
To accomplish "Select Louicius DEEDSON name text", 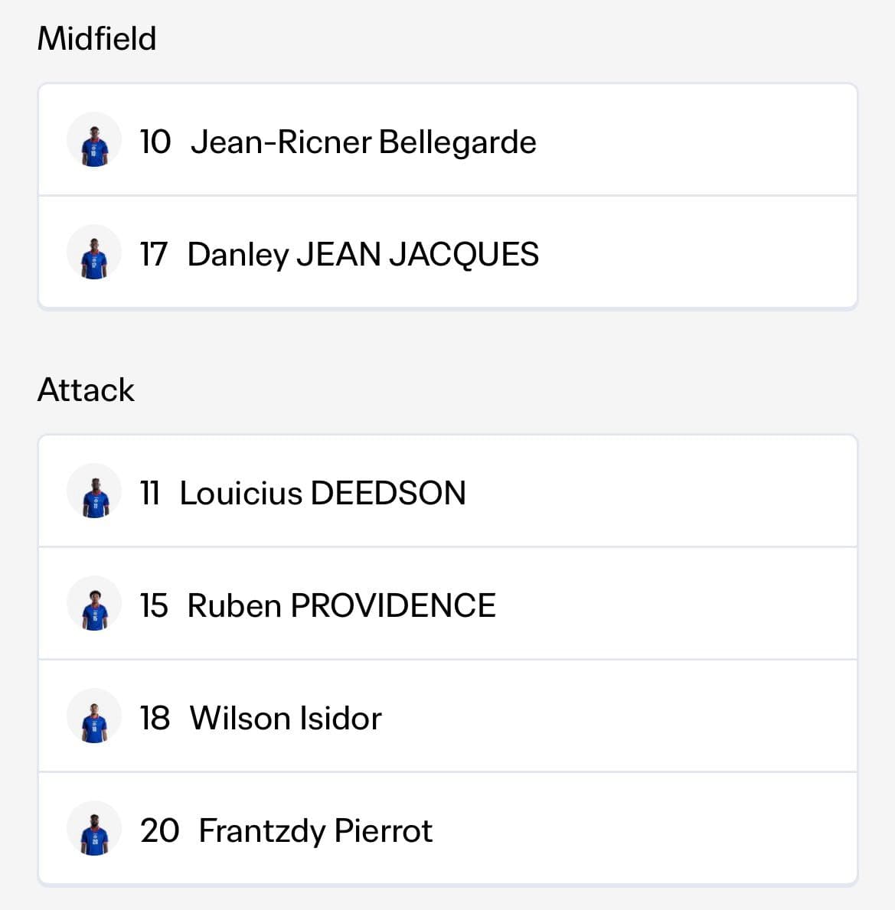I will (323, 494).
